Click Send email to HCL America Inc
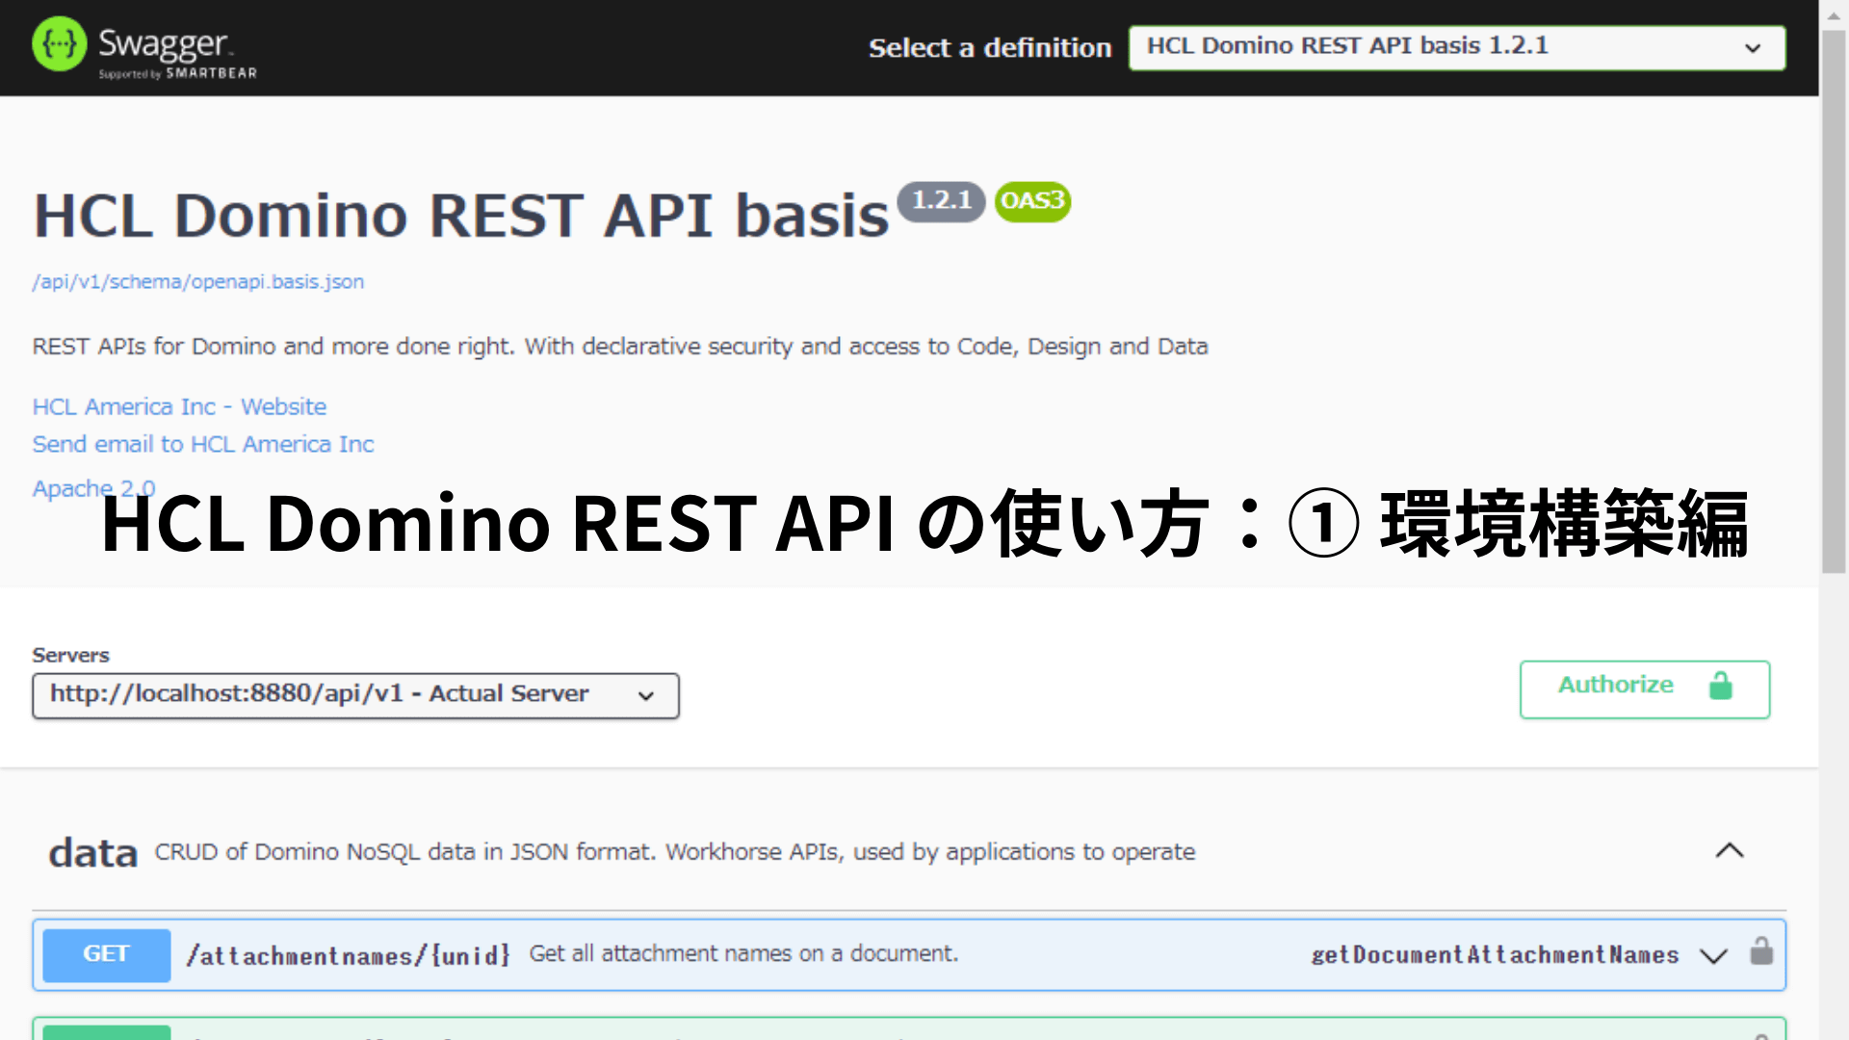The width and height of the screenshot is (1849, 1040). [203, 445]
